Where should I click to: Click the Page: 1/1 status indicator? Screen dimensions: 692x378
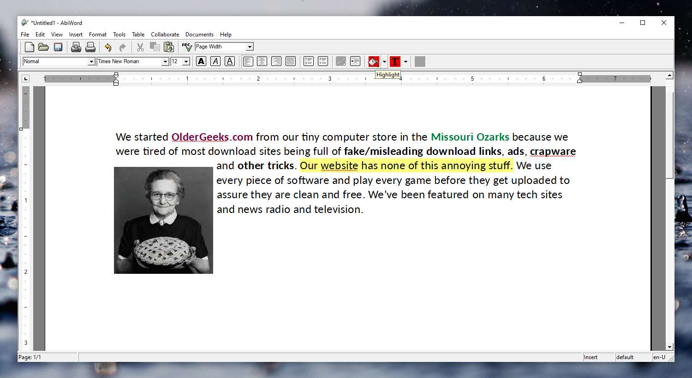pos(47,357)
